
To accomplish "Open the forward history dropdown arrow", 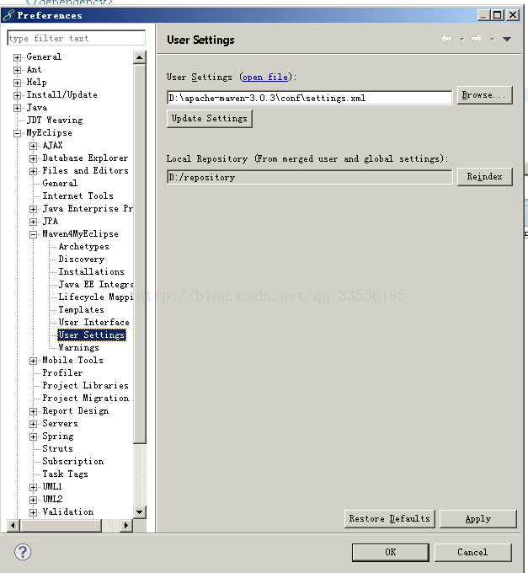I will tap(493, 39).
